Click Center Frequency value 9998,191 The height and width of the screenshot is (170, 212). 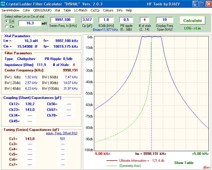tap(70, 70)
